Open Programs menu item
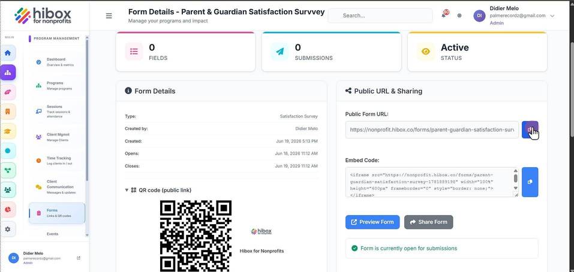 [x=56, y=86]
